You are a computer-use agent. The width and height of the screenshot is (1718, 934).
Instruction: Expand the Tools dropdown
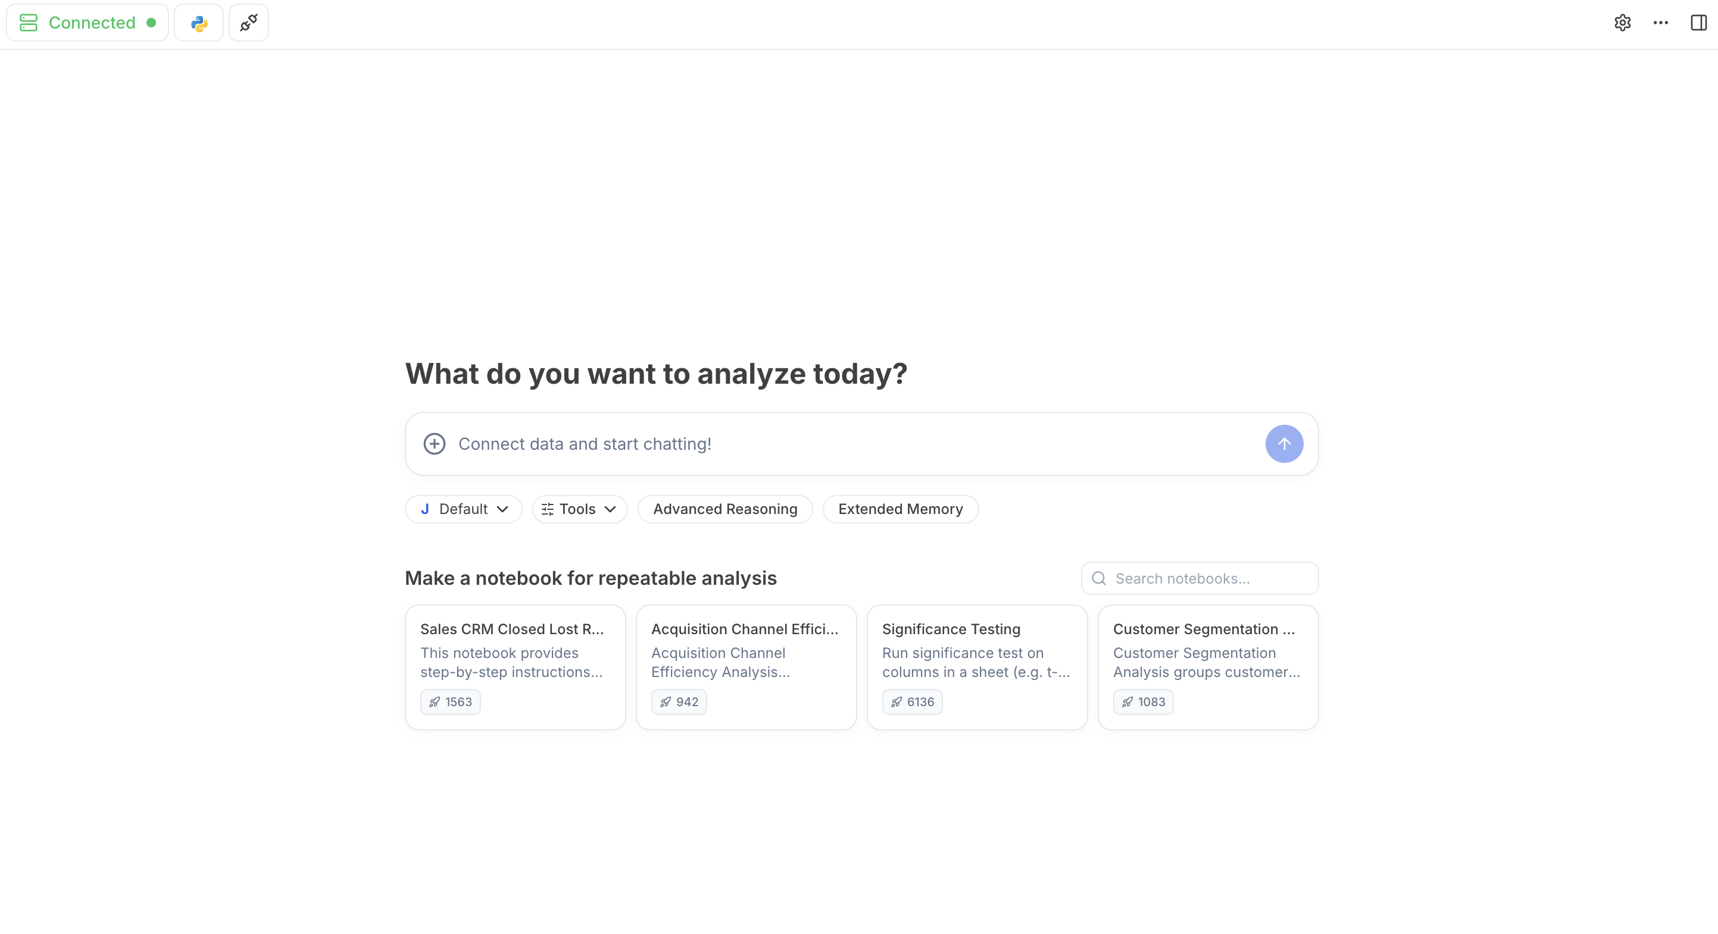pyautogui.click(x=579, y=509)
